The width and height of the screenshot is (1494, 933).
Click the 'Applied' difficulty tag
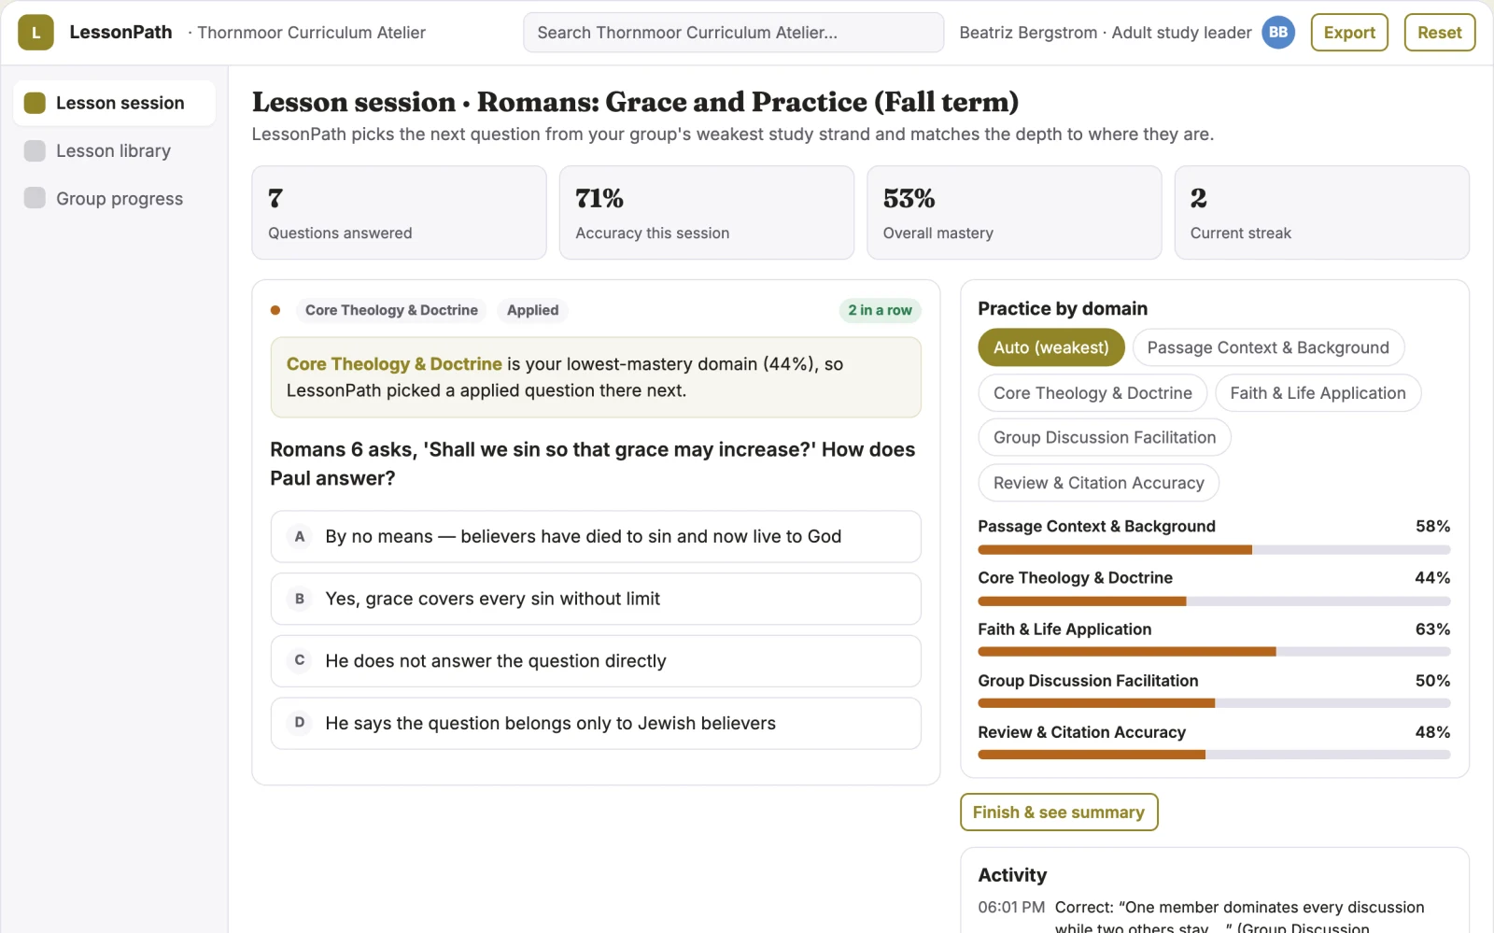(532, 310)
